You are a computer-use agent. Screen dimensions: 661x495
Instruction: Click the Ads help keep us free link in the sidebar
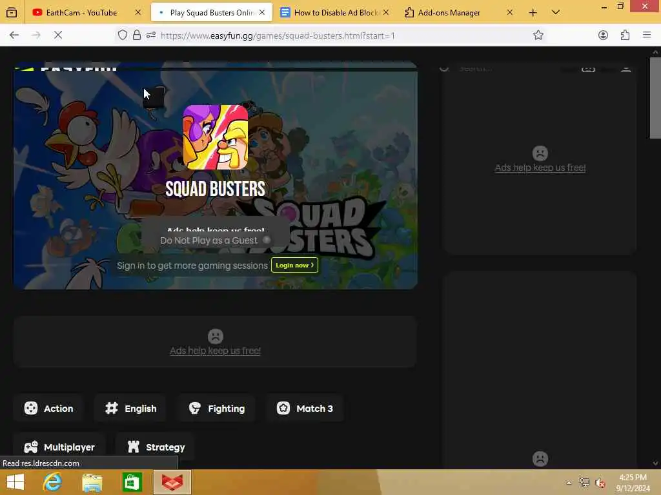pos(540,168)
